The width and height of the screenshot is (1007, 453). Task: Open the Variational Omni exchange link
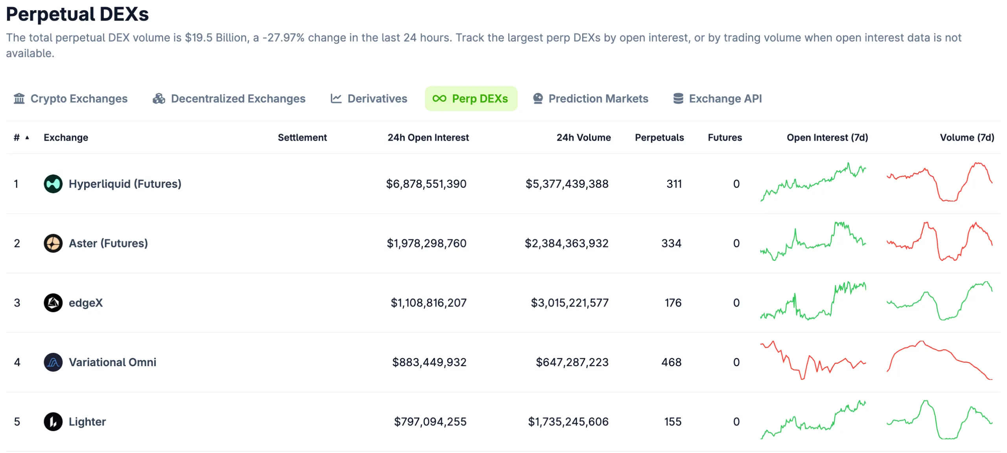click(112, 362)
